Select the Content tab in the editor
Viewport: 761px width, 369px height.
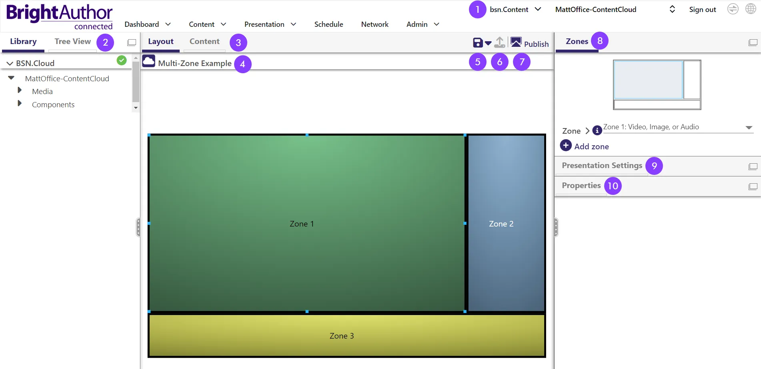tap(204, 42)
